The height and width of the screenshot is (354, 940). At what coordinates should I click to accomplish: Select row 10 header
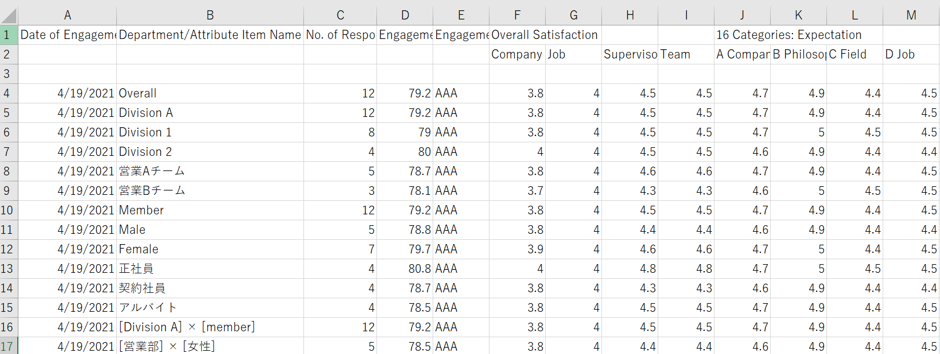point(8,210)
